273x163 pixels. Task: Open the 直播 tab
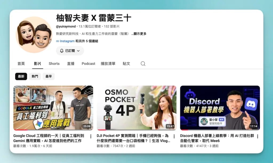point(71,64)
